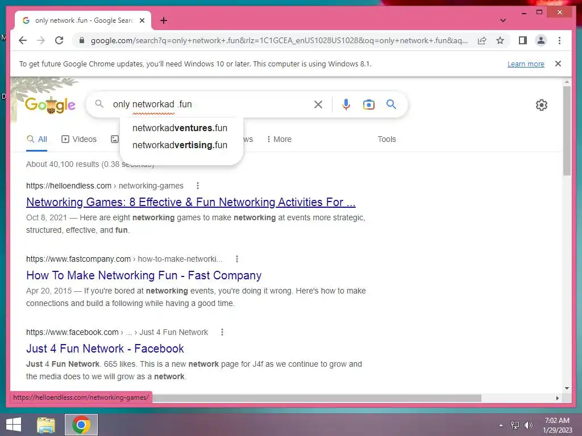
Task: Reload the current page
Action: click(x=59, y=40)
